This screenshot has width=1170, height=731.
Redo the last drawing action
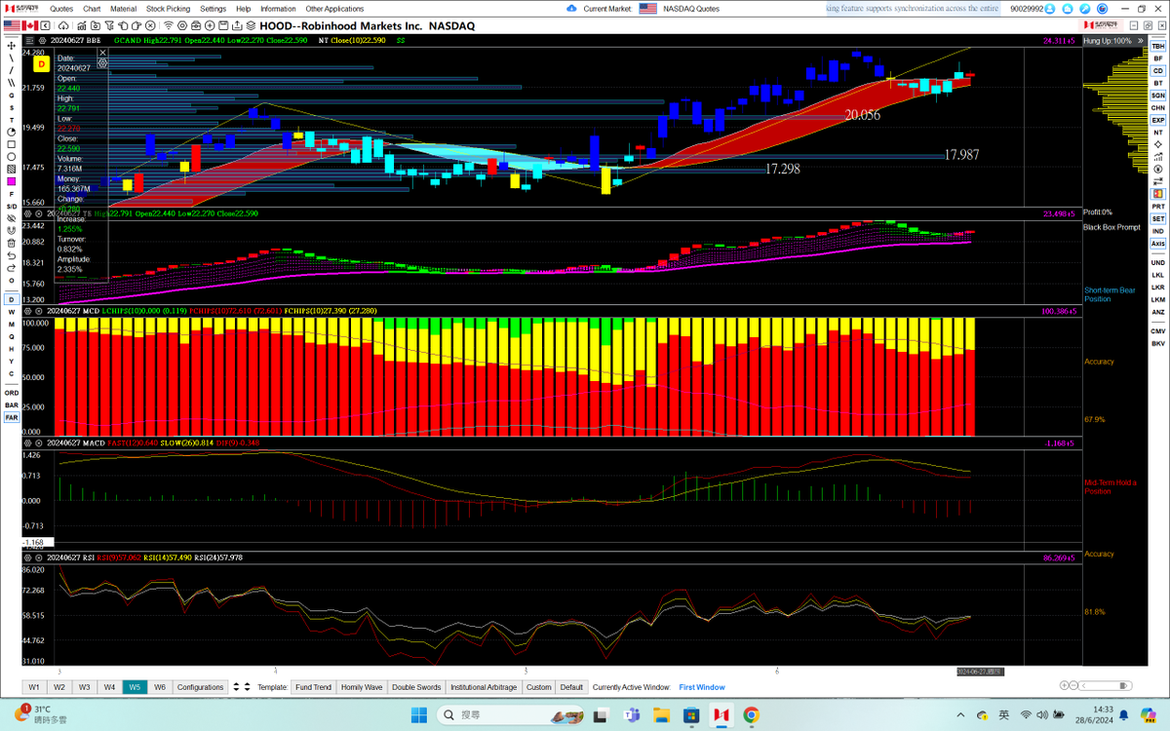pos(12,268)
